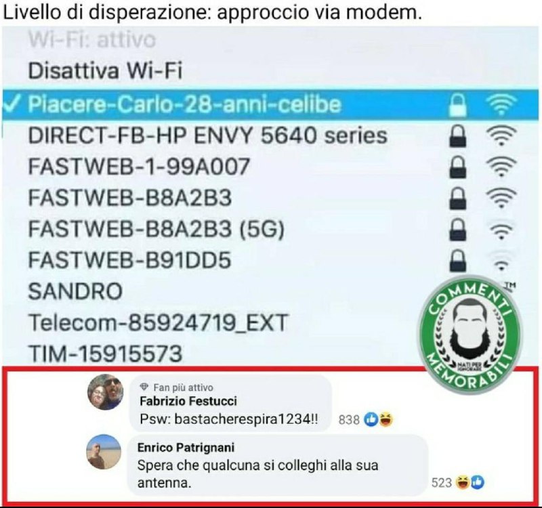The width and height of the screenshot is (542, 508).
Task: Click Enrico Patrignani's avatar photo
Action: tap(104, 452)
